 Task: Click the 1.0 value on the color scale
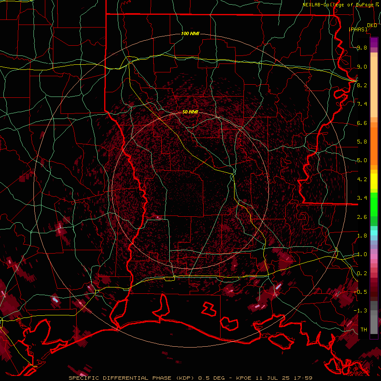click(x=362, y=254)
